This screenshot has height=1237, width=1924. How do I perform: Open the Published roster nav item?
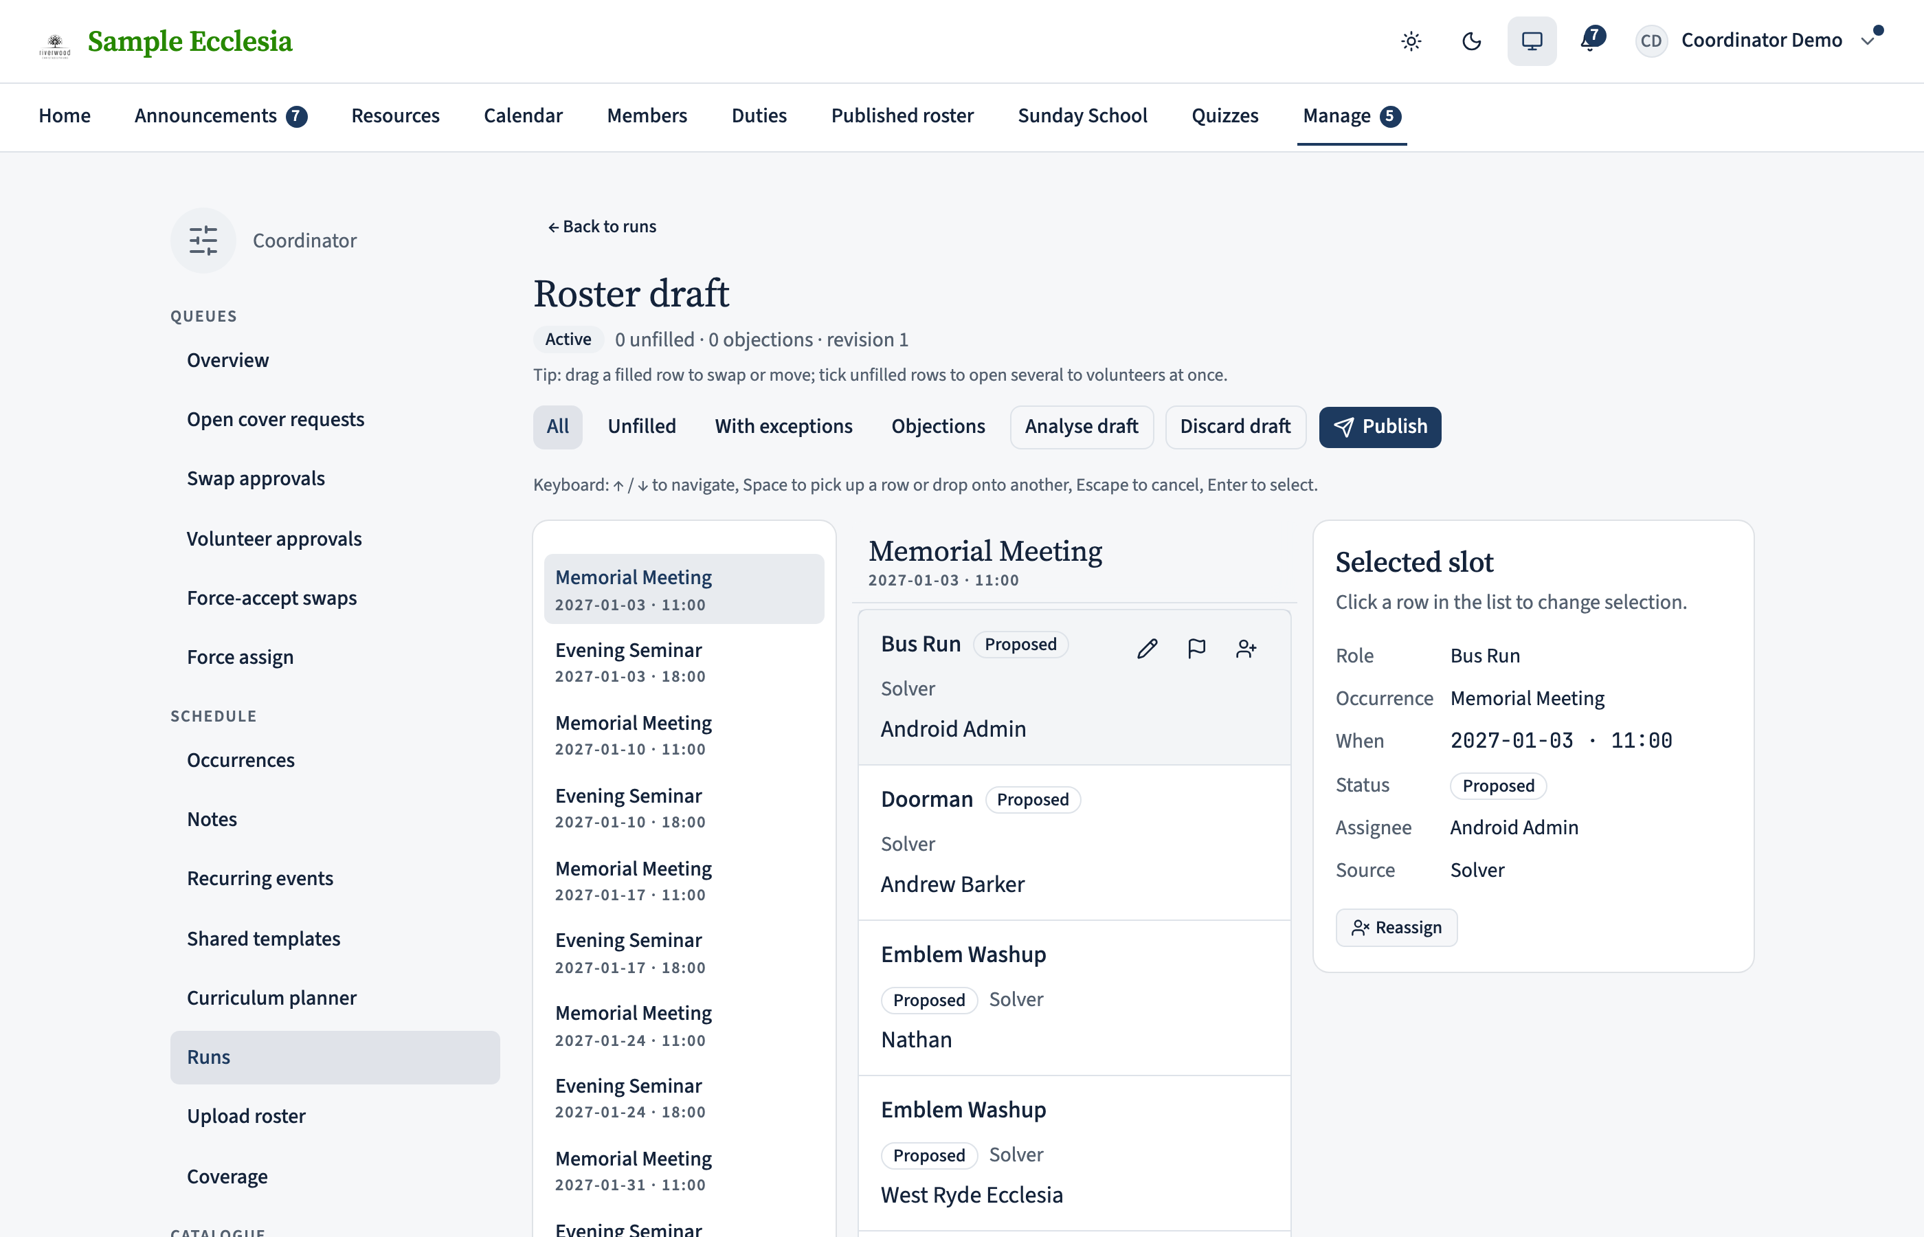(902, 115)
